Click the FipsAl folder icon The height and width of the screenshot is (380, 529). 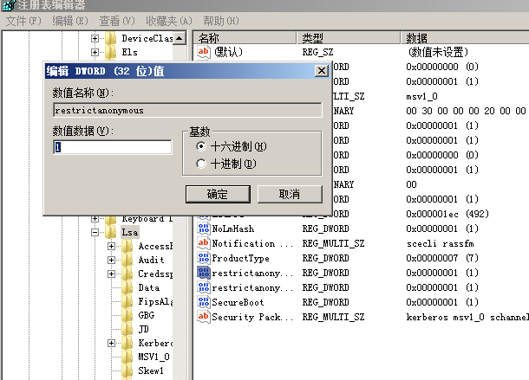pos(127,301)
